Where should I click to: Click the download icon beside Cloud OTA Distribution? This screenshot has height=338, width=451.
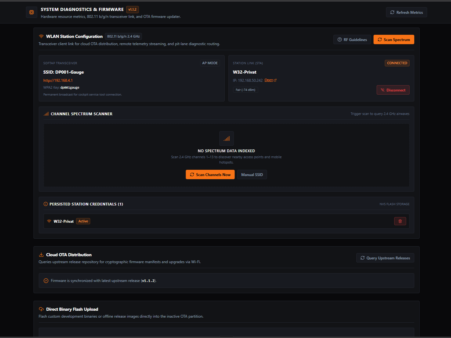pos(41,255)
